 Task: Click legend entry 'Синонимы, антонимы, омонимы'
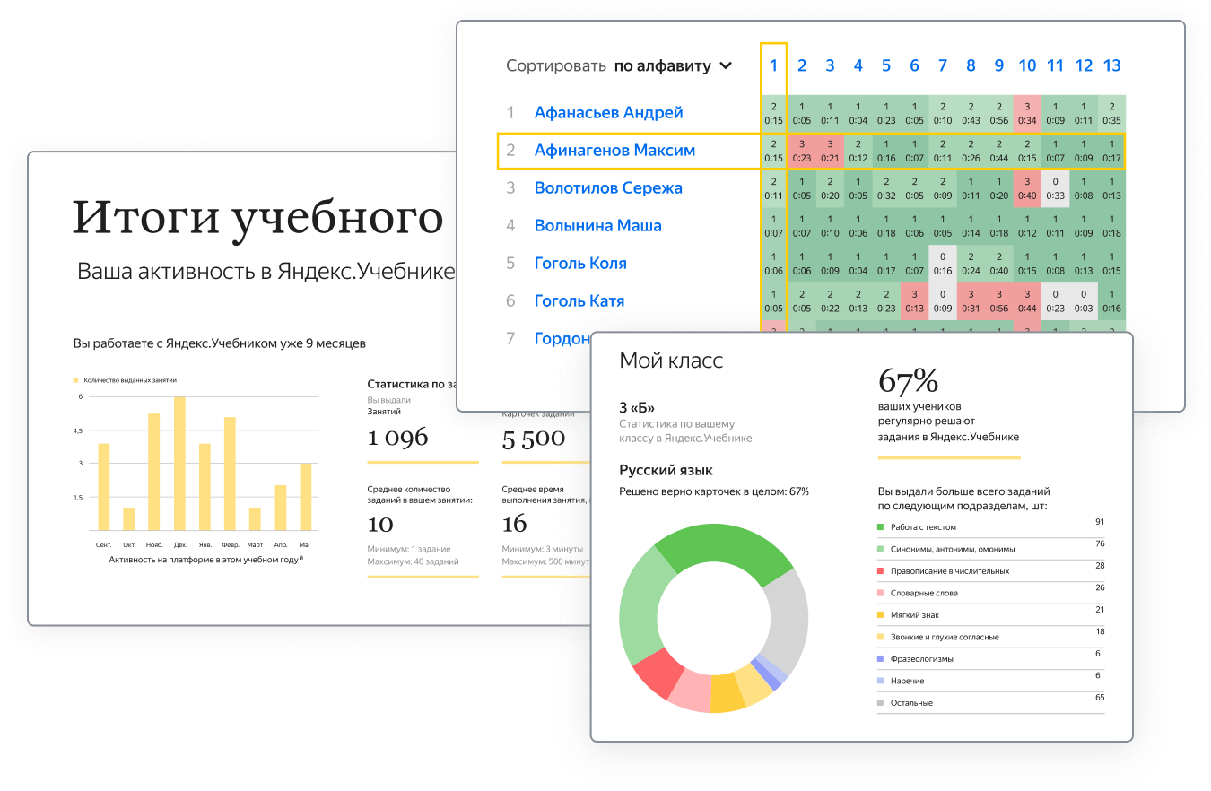953,550
